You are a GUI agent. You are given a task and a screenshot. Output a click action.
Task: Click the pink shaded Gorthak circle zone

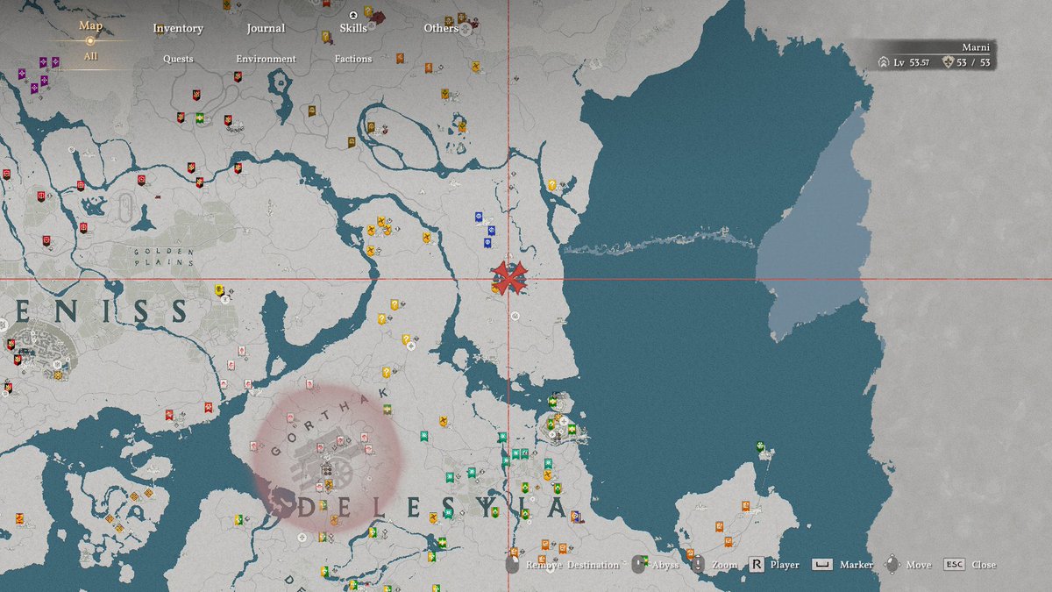click(329, 459)
